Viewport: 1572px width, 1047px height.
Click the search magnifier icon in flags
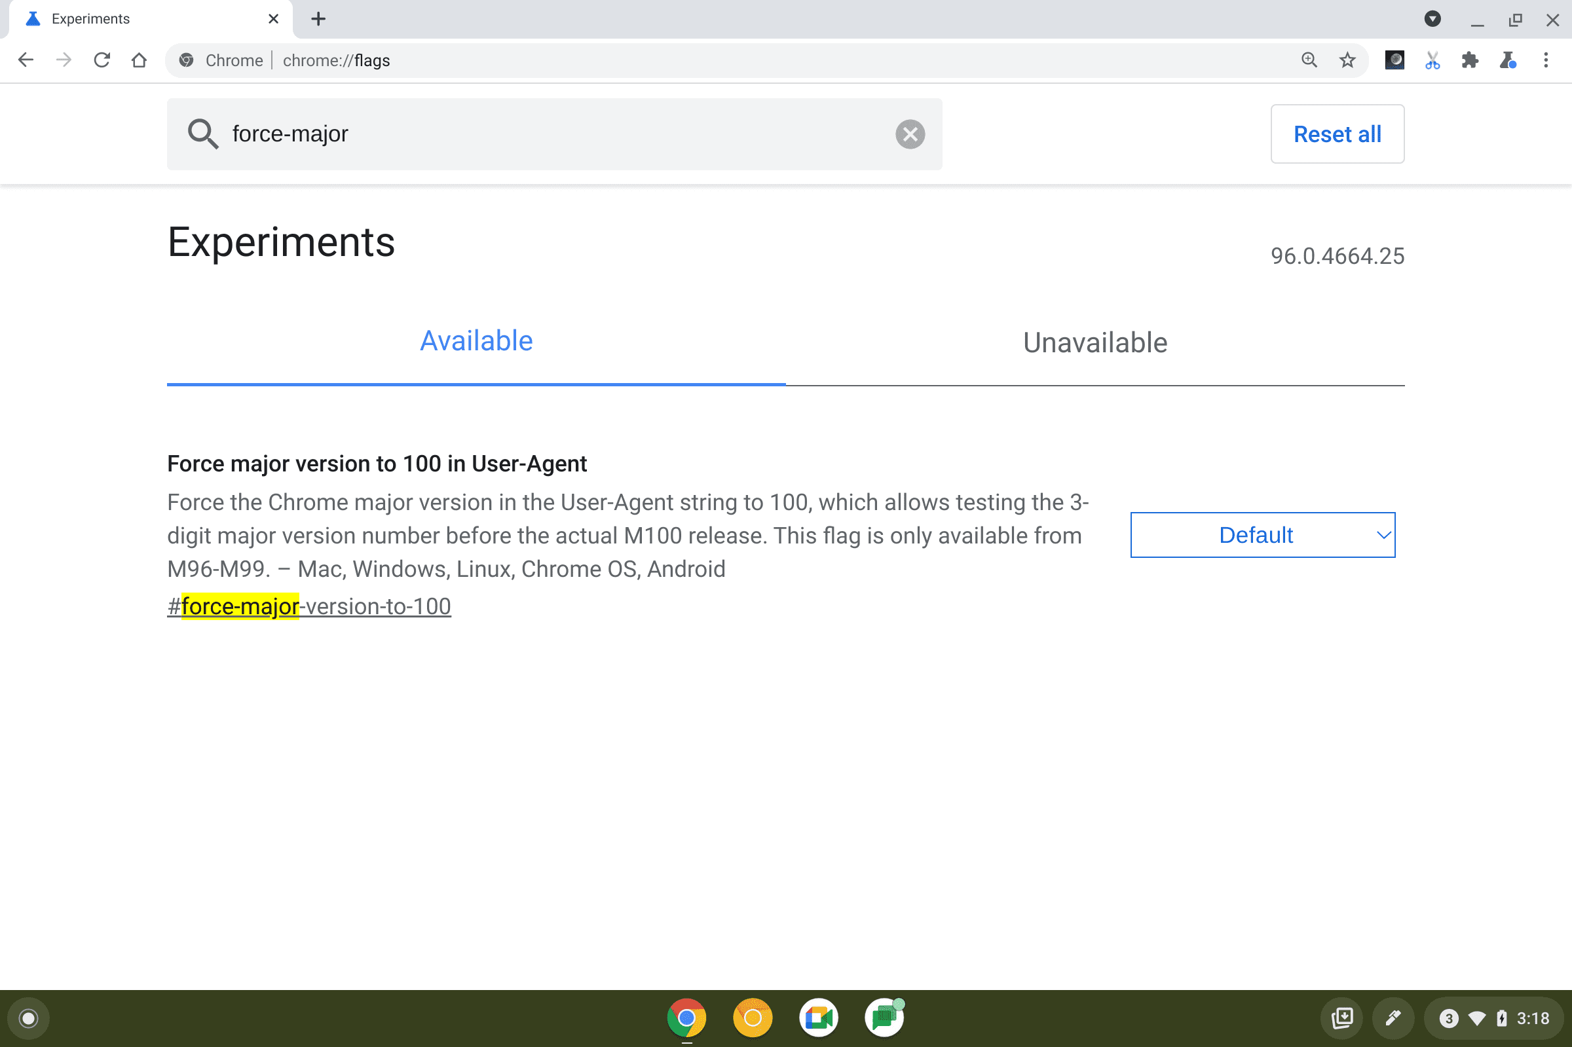[202, 133]
